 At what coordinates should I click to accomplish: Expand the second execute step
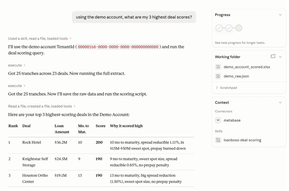(17, 86)
